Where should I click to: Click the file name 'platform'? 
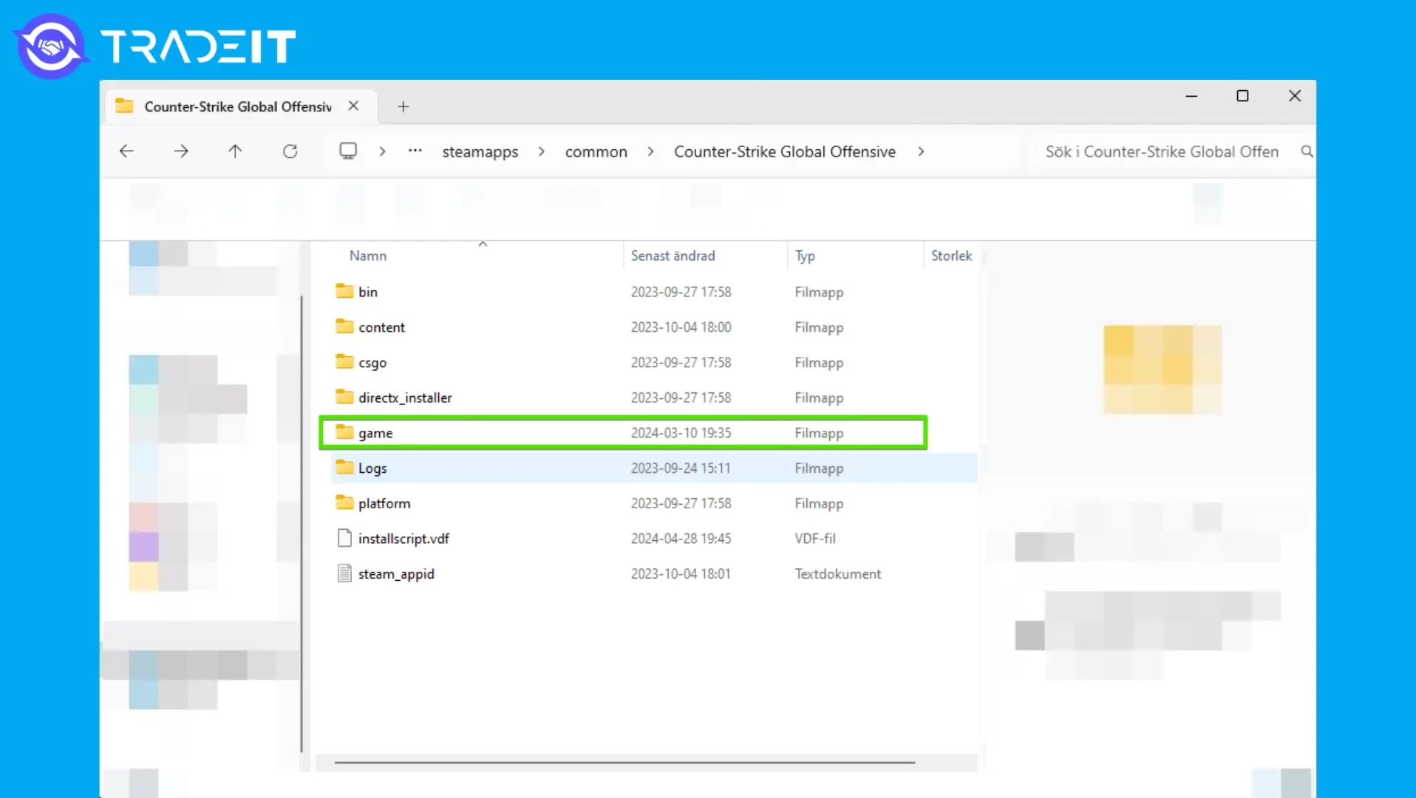pyautogui.click(x=384, y=503)
